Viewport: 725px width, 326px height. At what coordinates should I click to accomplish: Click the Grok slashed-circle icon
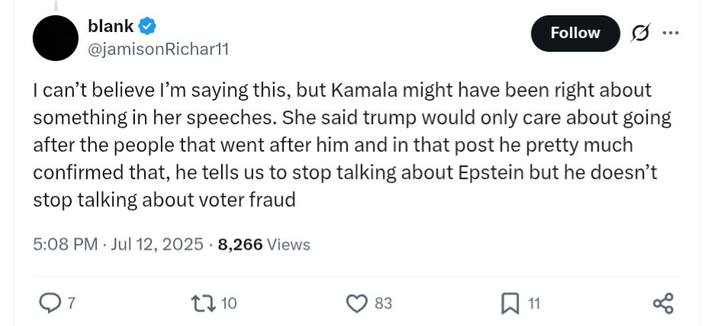(639, 34)
